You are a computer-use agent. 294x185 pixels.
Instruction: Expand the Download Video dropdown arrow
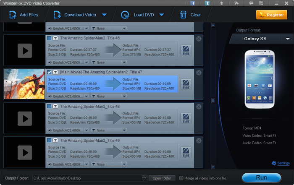click(105, 15)
